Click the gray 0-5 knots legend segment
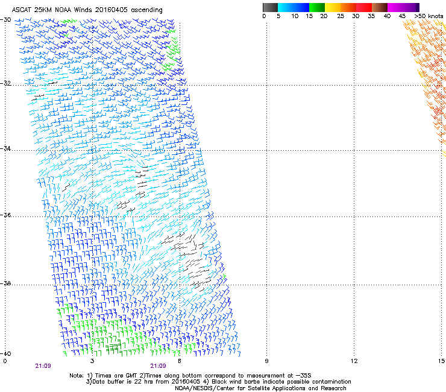Viewport: 446px width, 392px height. point(270,7)
